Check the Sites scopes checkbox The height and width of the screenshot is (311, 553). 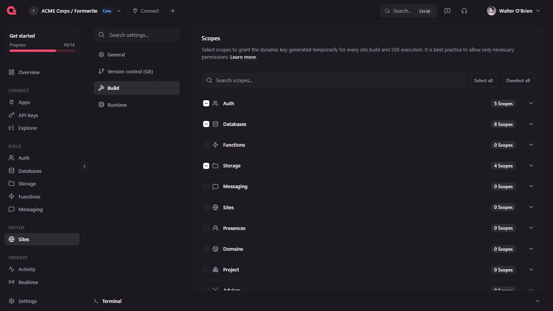point(206,207)
